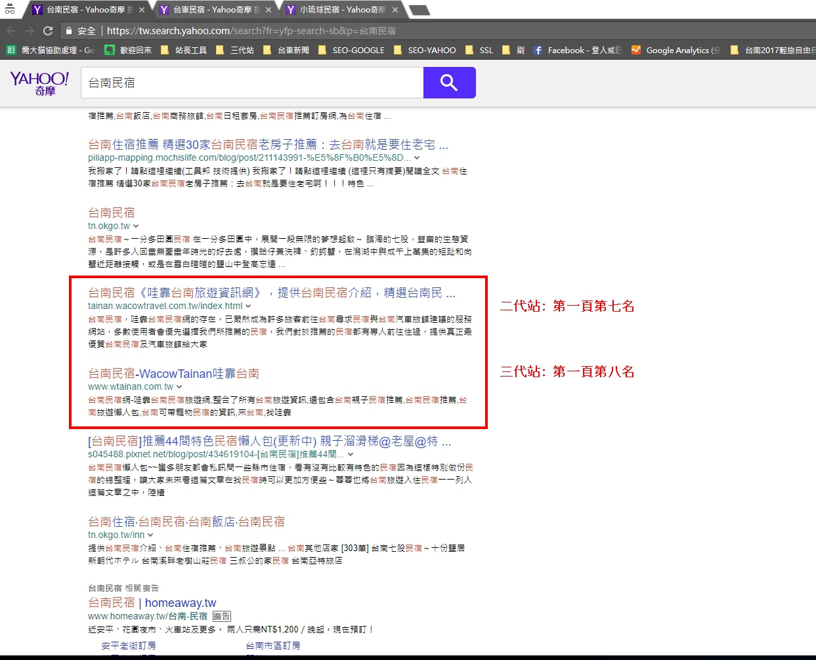The height and width of the screenshot is (660, 816).
Task: Open the 台東新聞 bookmark folder
Action: coord(286,50)
